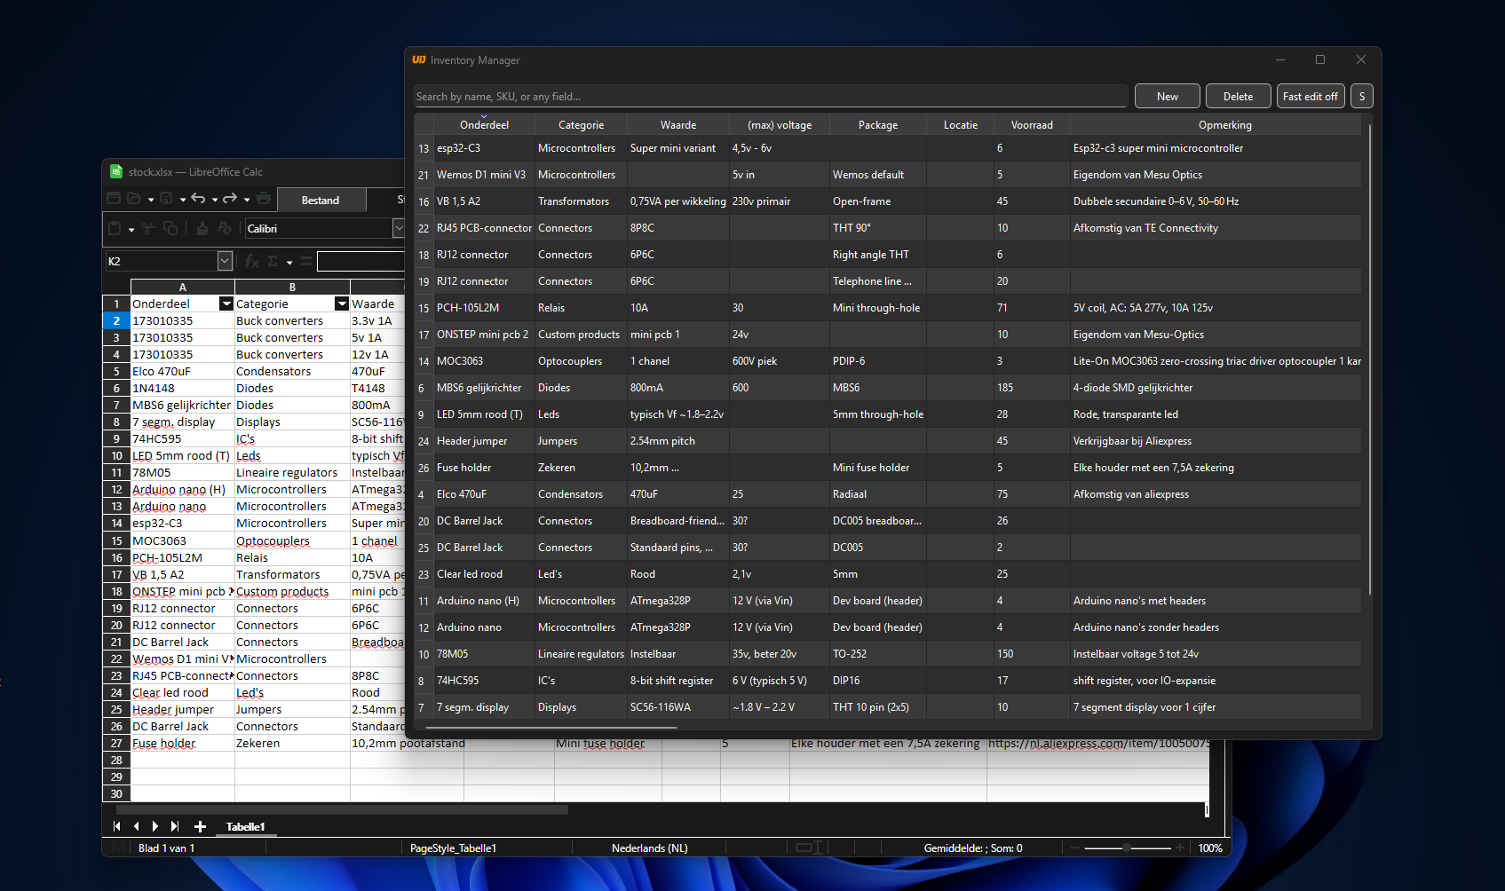Image resolution: width=1505 pixels, height=891 pixels.
Task: Open the Categorie autofilter dropdown in Calc
Action: [x=342, y=304]
